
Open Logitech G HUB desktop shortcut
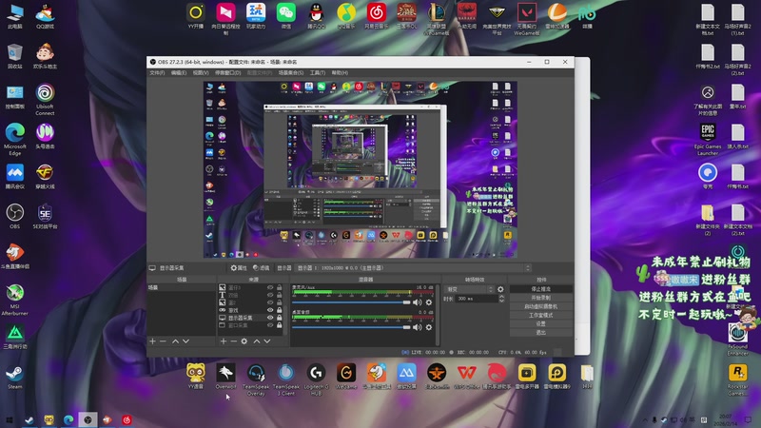click(x=316, y=379)
